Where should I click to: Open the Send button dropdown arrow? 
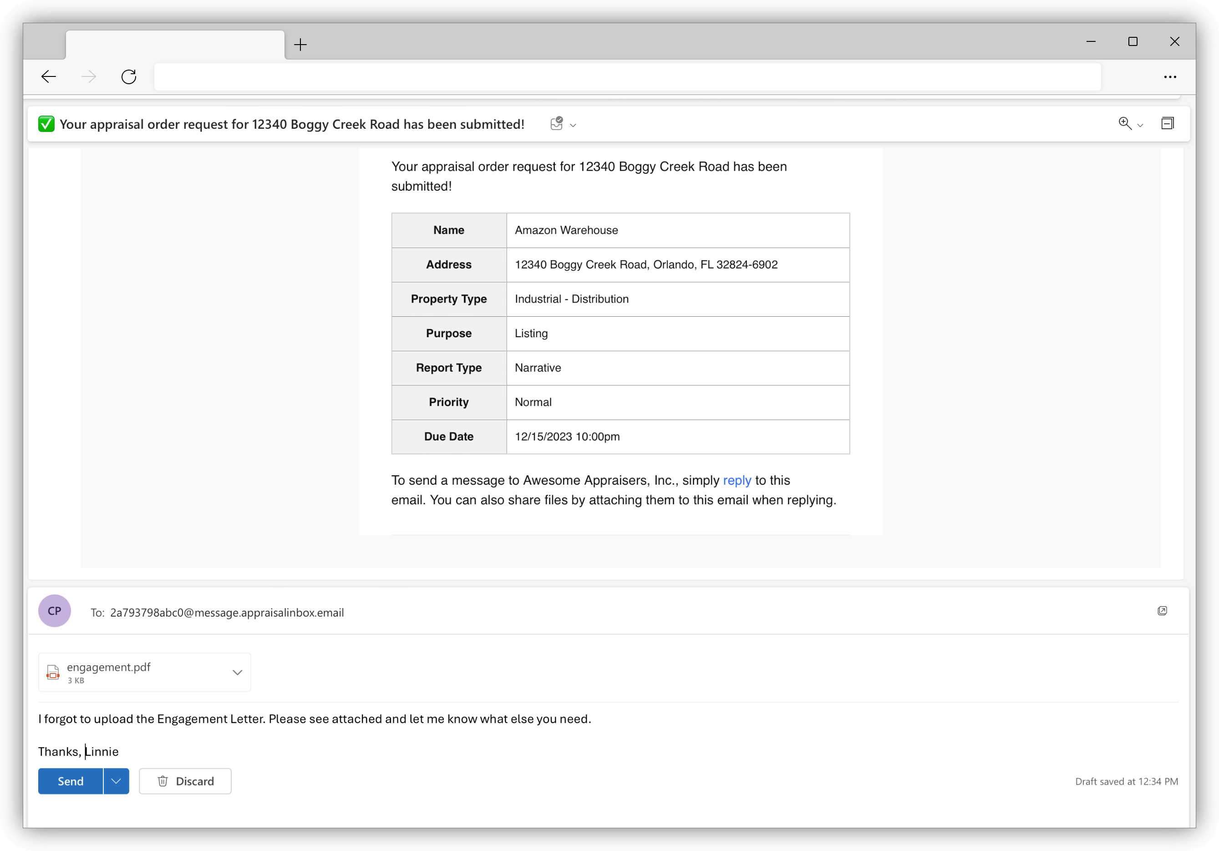[x=116, y=781]
